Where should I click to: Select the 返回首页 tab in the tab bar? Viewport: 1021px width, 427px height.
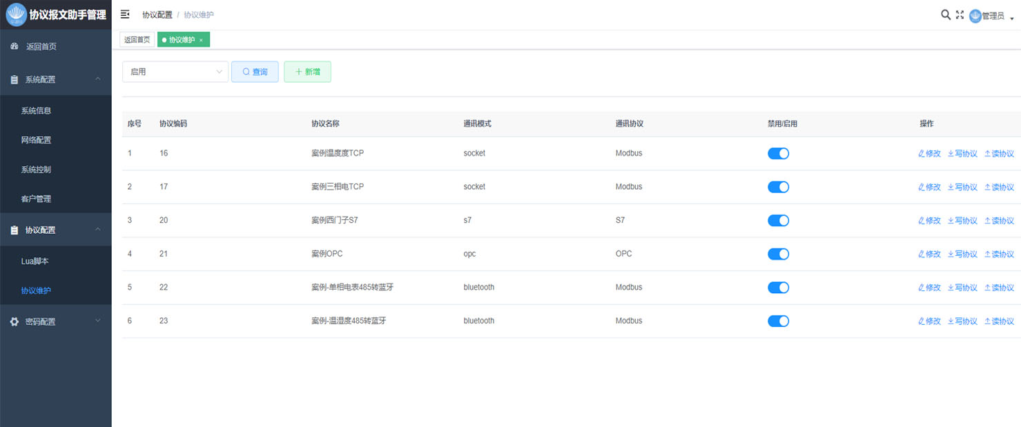(x=137, y=40)
